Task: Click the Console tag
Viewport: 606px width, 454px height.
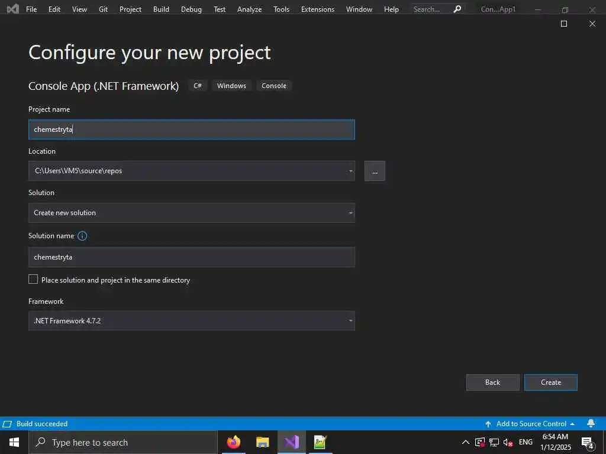Action: point(274,86)
